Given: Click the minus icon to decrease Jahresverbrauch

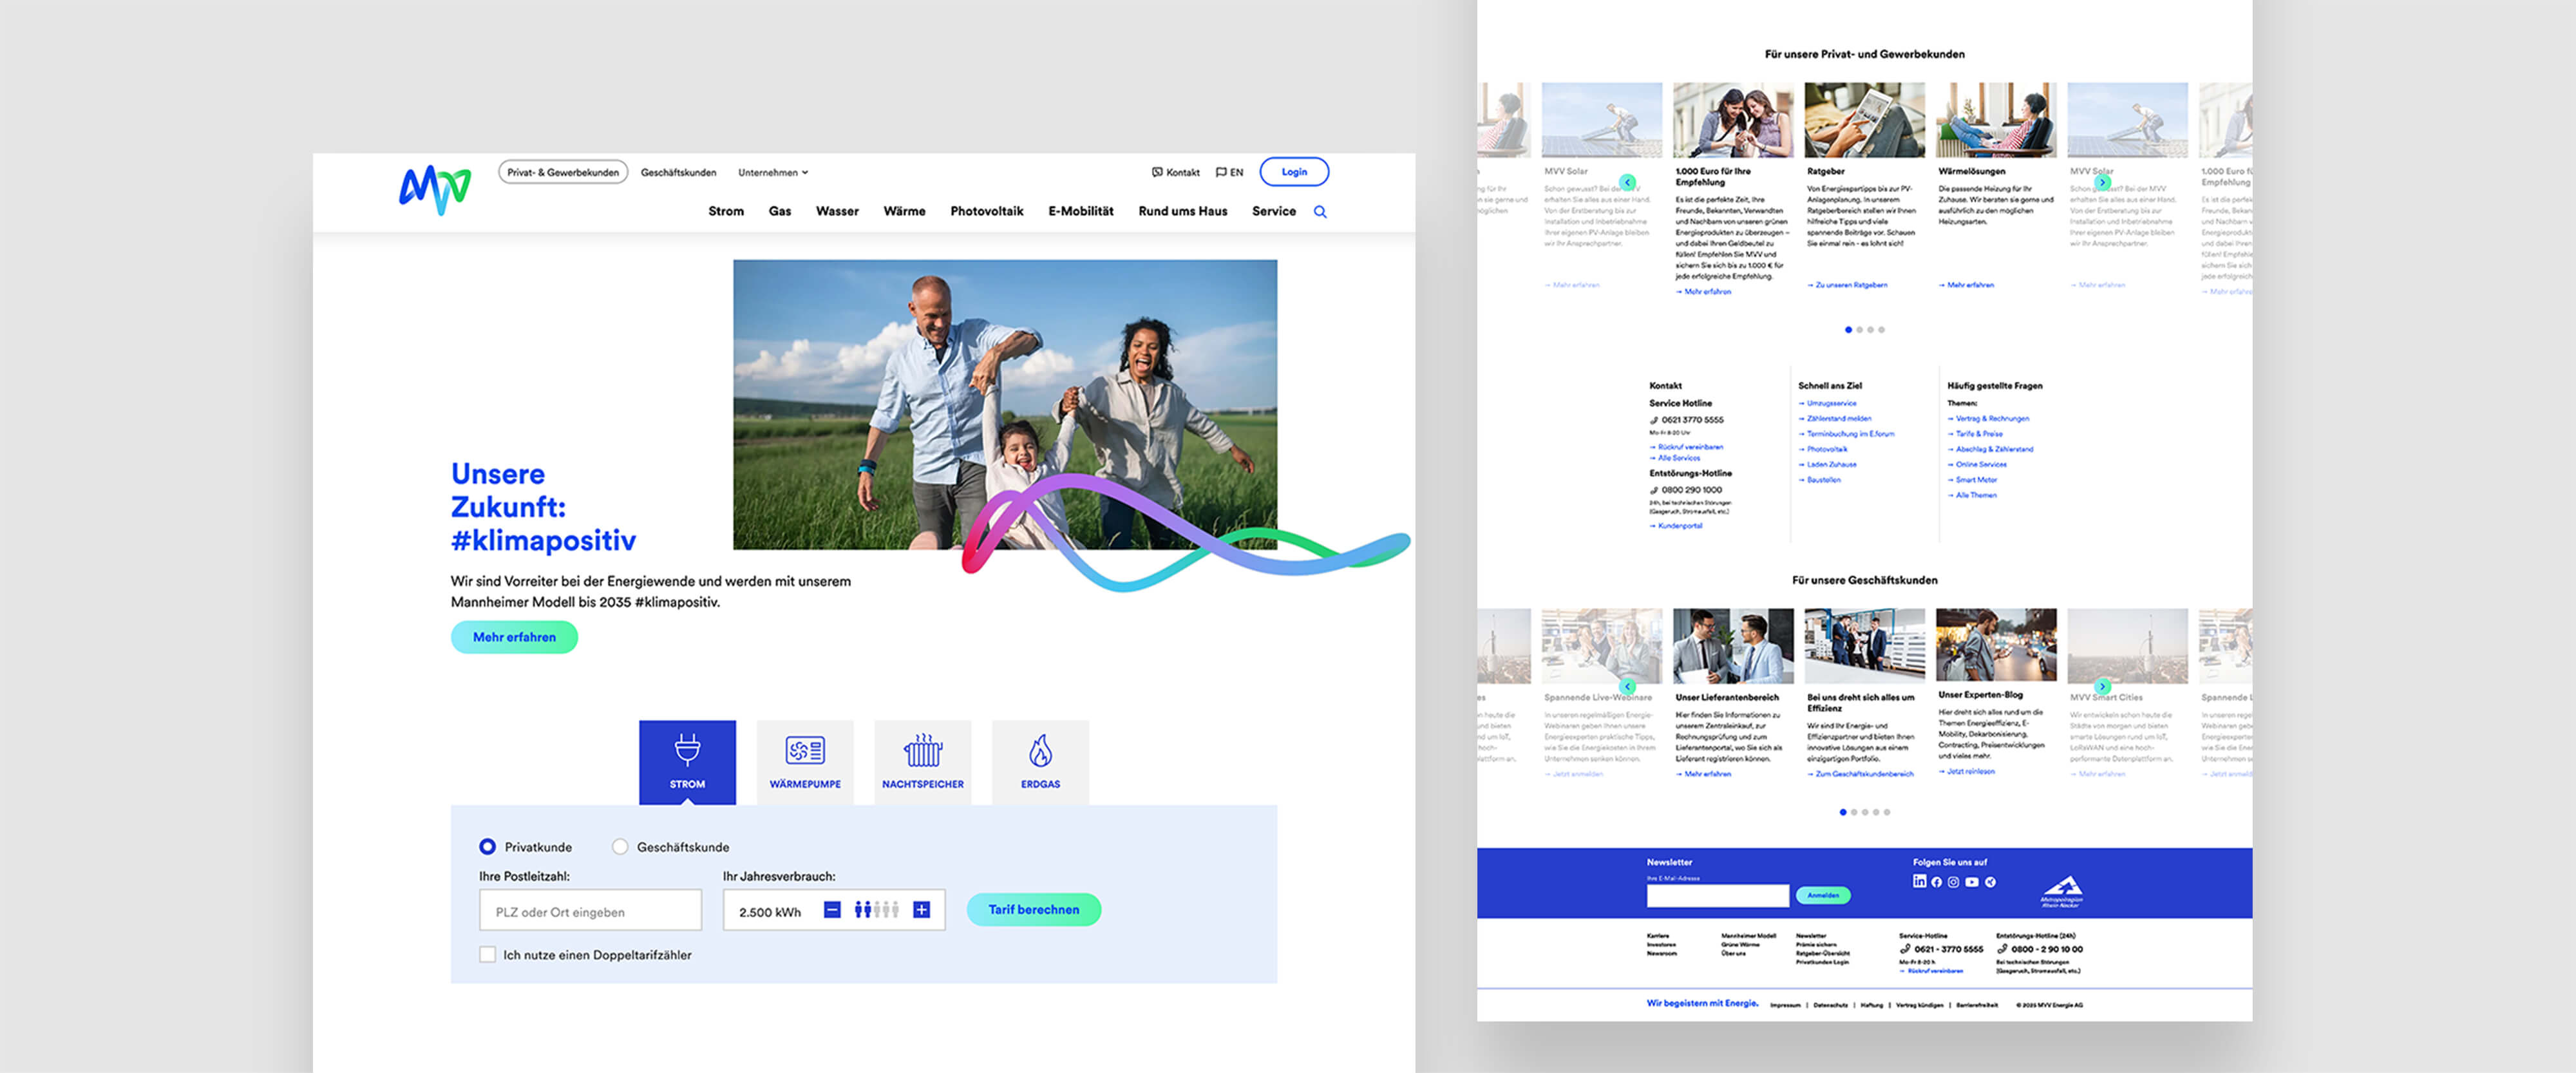Looking at the screenshot, I should [x=832, y=910].
